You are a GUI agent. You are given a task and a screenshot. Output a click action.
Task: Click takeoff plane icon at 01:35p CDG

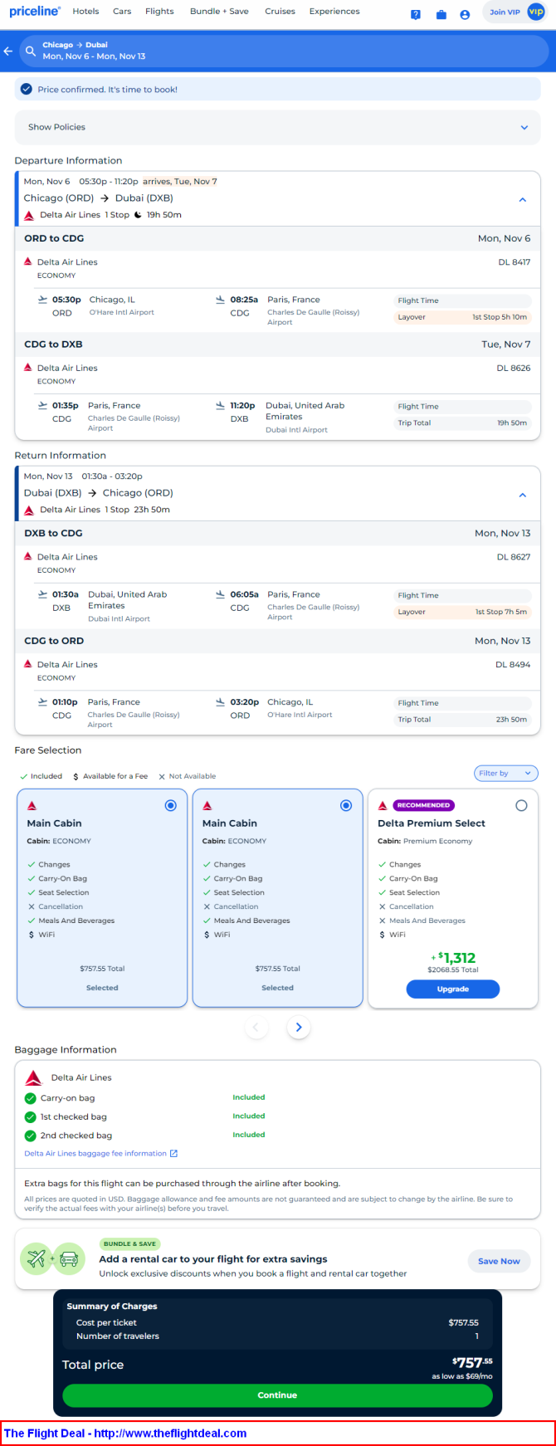tap(42, 406)
